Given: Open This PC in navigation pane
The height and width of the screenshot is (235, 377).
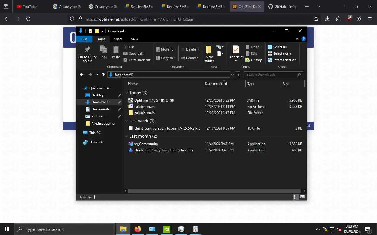Looking at the screenshot, I should point(95,133).
